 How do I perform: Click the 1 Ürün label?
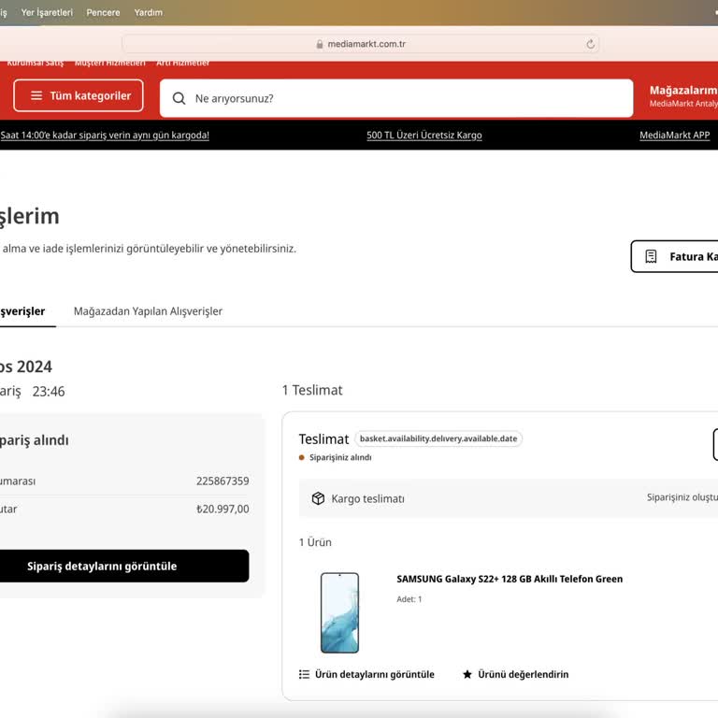[315, 542]
